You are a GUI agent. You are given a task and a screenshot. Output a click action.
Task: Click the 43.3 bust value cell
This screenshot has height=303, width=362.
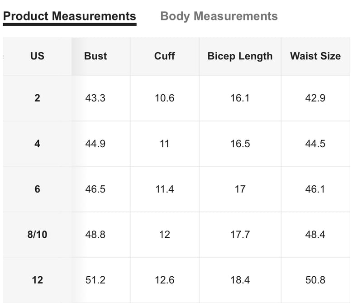(95, 98)
